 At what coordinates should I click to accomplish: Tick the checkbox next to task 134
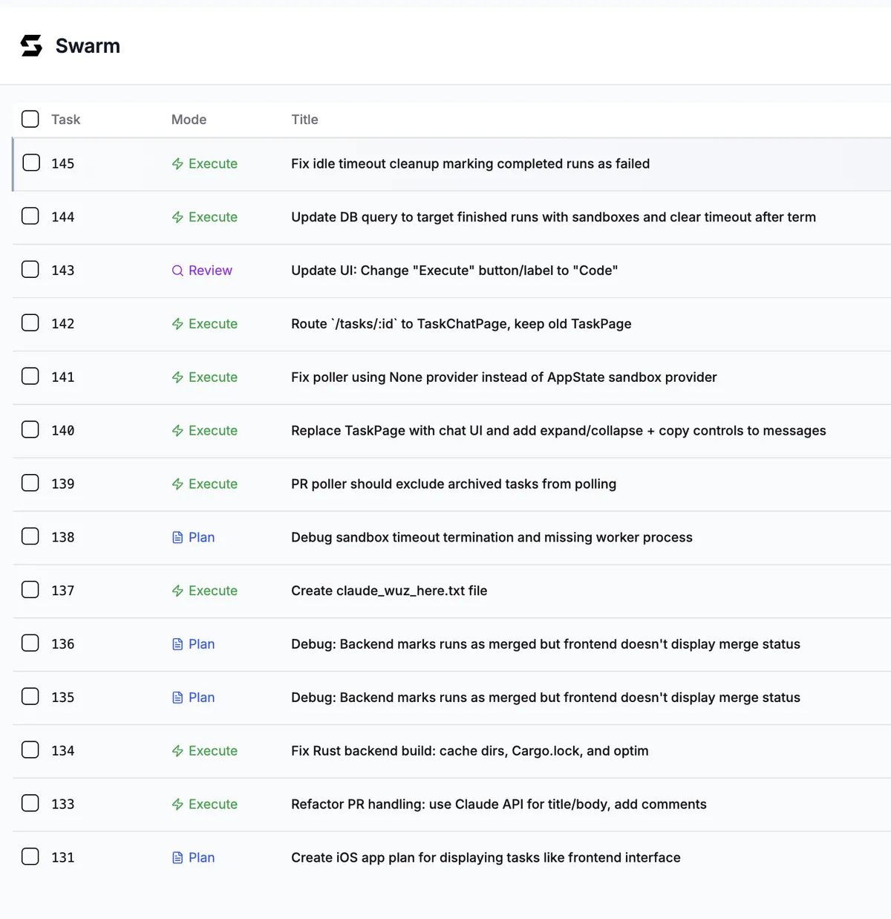(30, 750)
